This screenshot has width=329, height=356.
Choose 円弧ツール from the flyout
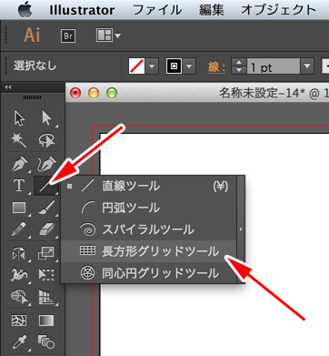click(149, 208)
